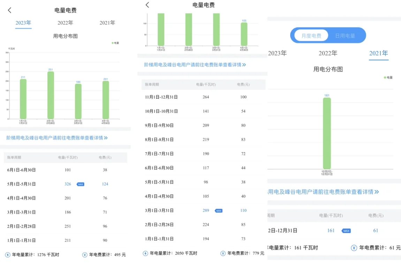
Task: Select the 2022年 tab below the 月度电费 switch
Action: (x=328, y=53)
